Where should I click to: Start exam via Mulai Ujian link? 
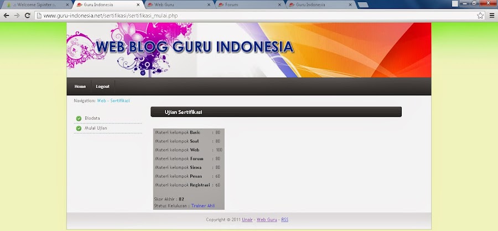(x=96, y=128)
